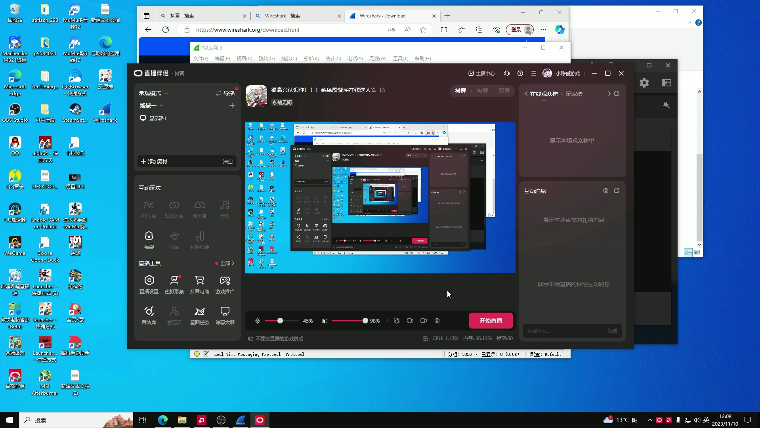760x428 pixels.
Task: Open the 小陈爱游戏 account menu
Action: coord(561,73)
